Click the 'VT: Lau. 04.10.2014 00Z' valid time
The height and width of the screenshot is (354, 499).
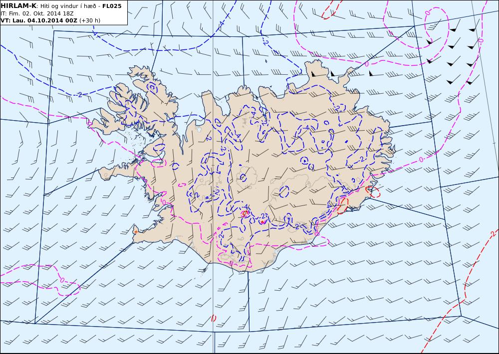pyautogui.click(x=39, y=20)
